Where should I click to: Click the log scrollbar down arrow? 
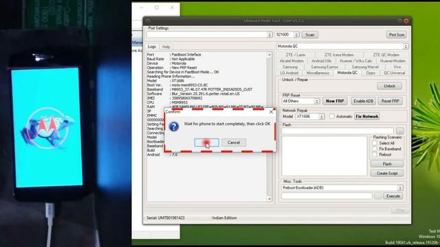(x=269, y=199)
